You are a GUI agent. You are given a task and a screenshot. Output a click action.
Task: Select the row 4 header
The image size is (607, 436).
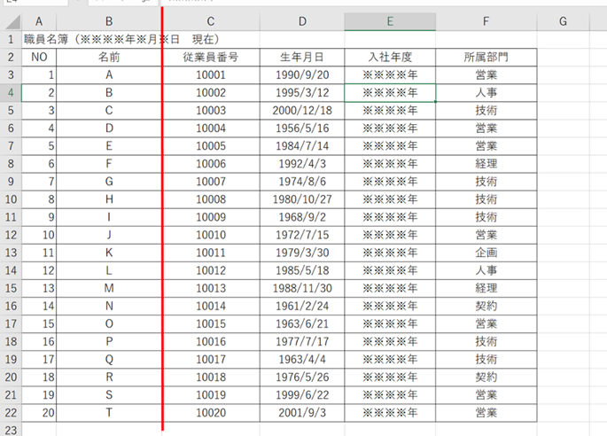coord(10,92)
